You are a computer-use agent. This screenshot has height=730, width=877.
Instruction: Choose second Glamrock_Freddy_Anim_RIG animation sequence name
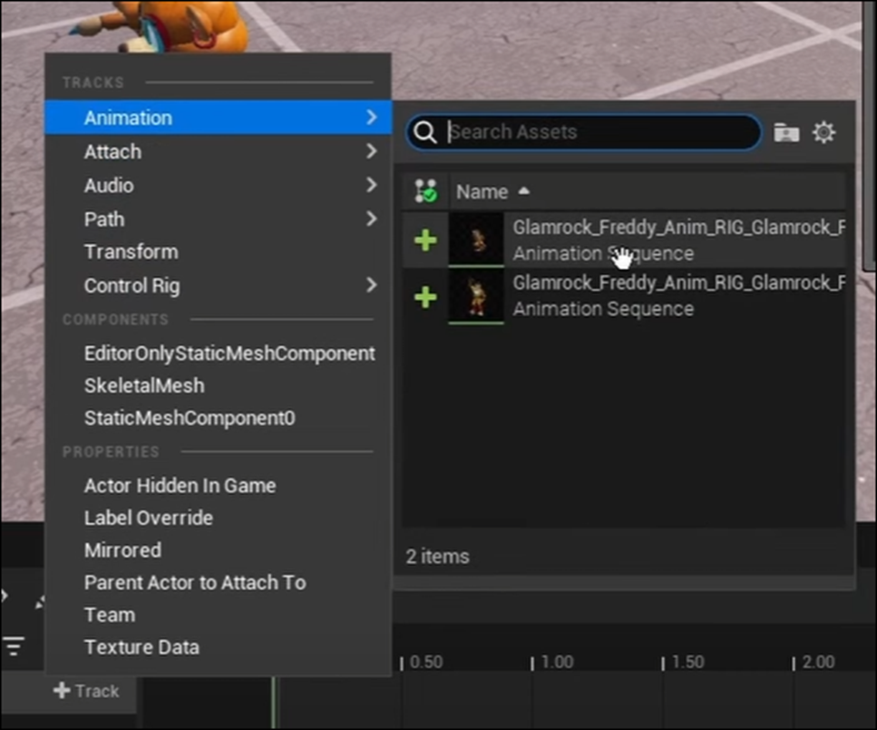tap(679, 283)
